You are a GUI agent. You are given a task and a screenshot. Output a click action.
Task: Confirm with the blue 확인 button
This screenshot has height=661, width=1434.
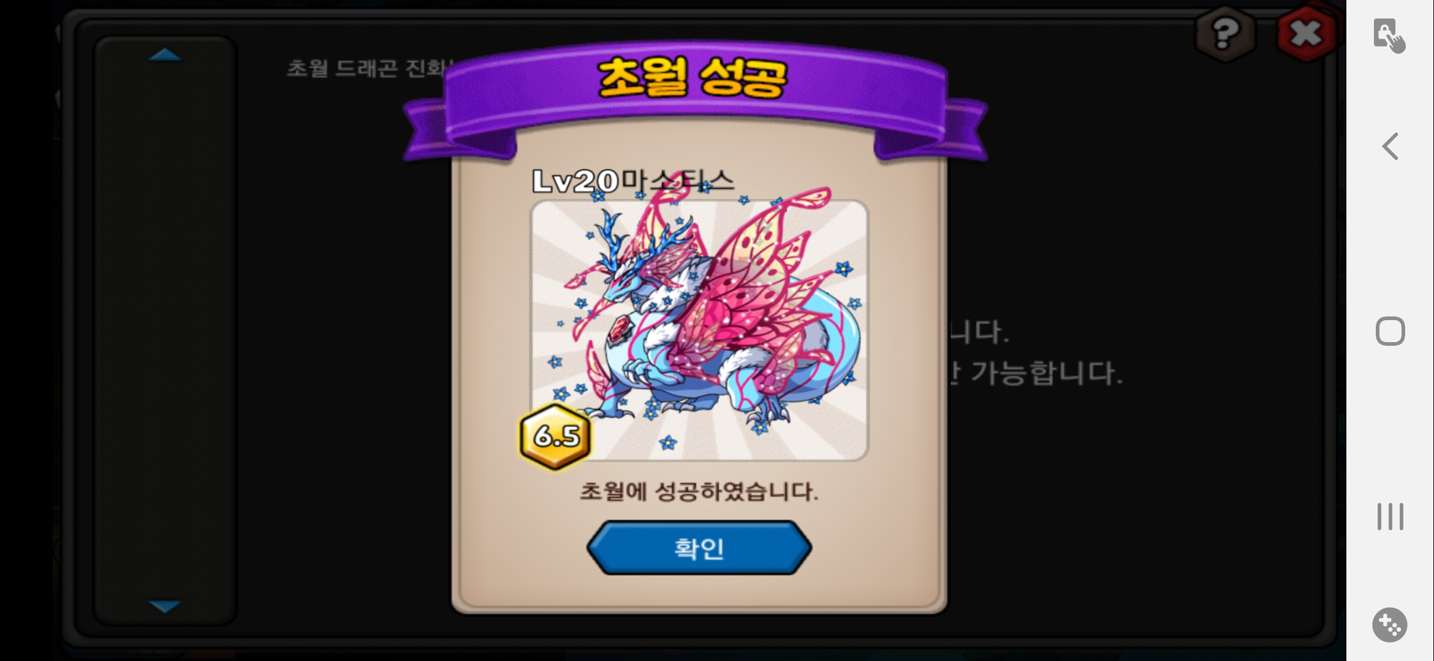click(x=699, y=548)
